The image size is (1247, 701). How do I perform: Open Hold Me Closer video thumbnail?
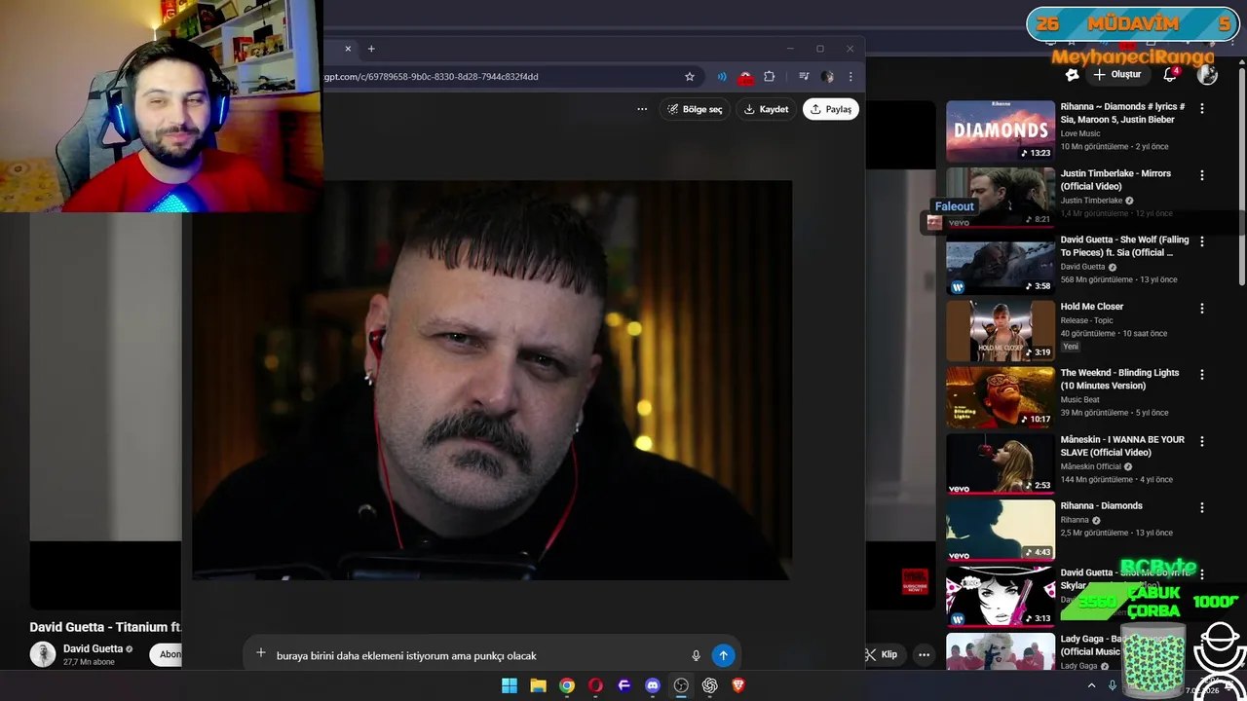point(1001,330)
